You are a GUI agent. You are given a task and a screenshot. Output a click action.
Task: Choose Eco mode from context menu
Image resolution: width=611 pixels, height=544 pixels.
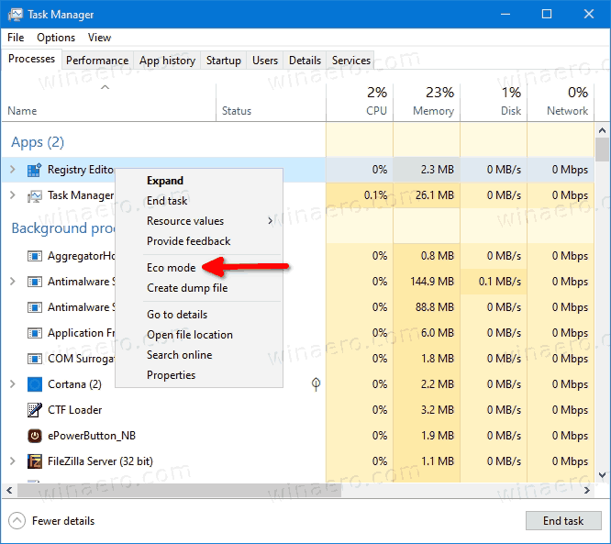coord(172,268)
